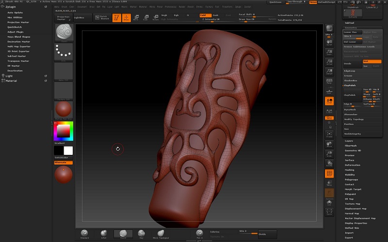Viewport: 388px width, 242px height.
Task: Toggle Zsub sculpt mode
Action: point(216,15)
